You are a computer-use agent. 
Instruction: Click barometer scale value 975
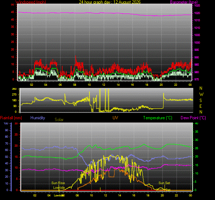(x=197, y=79)
